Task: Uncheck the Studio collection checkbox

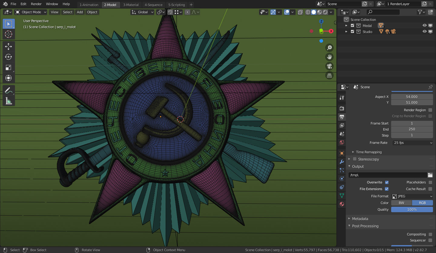Action: pyautogui.click(x=352, y=31)
